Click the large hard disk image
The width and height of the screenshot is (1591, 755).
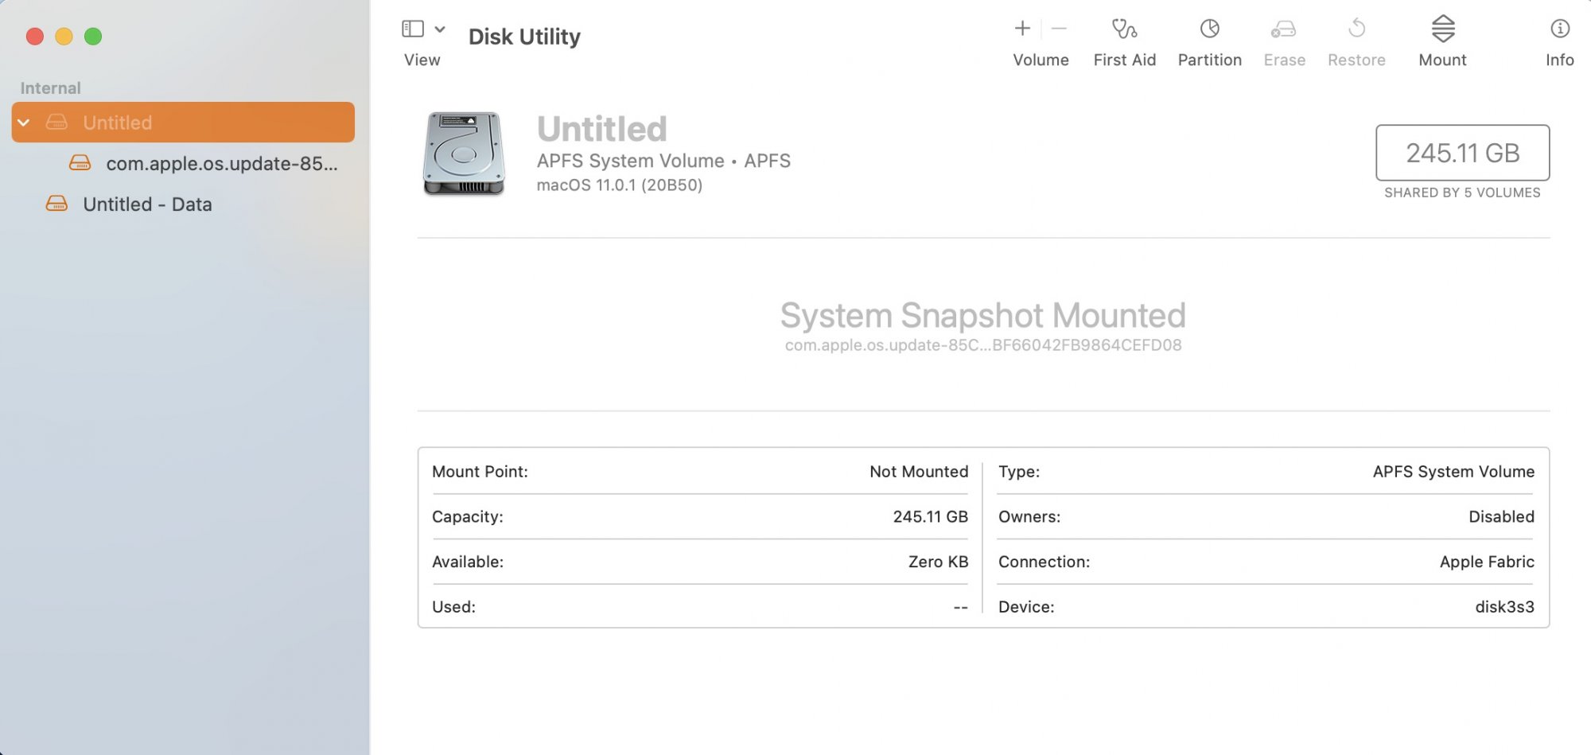pyautogui.click(x=464, y=154)
